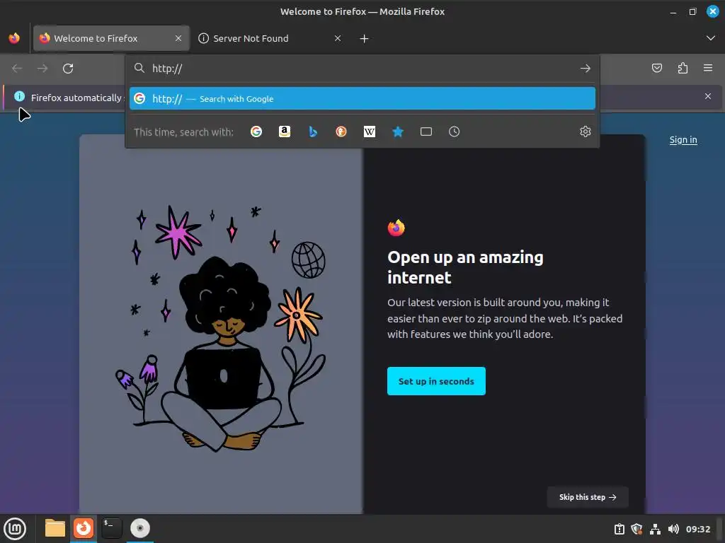
Task: Search in Bookmarks star icon
Action: click(398, 132)
